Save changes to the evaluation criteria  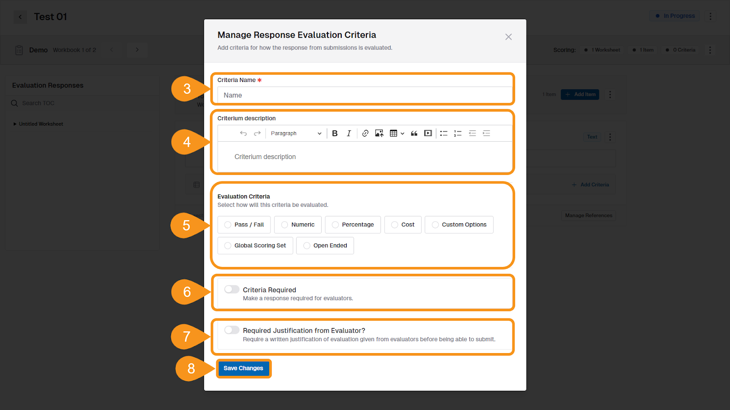click(244, 368)
